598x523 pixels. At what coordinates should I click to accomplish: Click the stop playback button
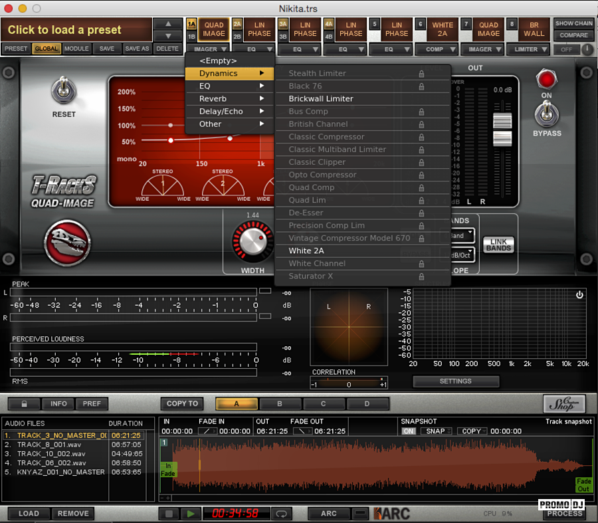point(169,514)
